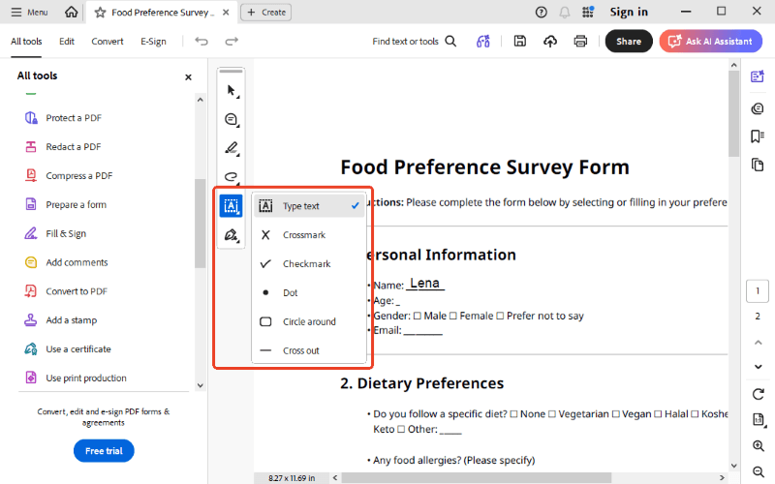Choose Checkmark option
Image resolution: width=775 pixels, height=484 pixels.
coord(309,263)
